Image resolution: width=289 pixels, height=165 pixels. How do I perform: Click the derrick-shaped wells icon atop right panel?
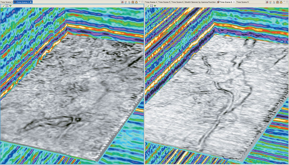pyautogui.click(x=270, y=2)
